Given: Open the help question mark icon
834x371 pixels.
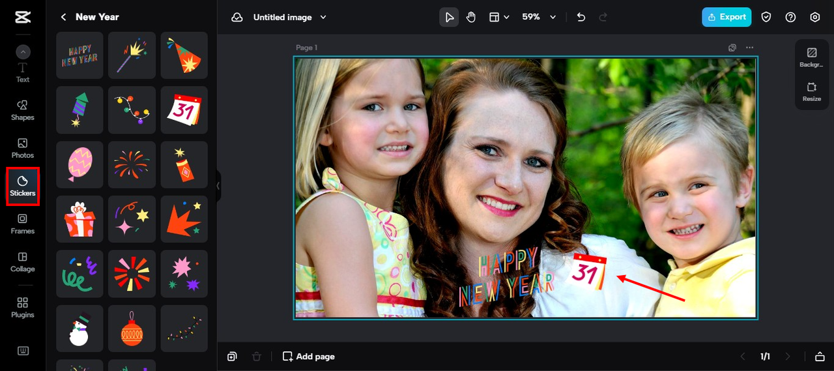Looking at the screenshot, I should pos(790,17).
